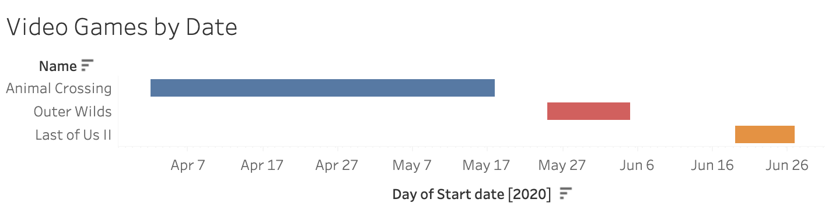Click the Name column header
Screen dimensions: 825x220
click(x=58, y=66)
